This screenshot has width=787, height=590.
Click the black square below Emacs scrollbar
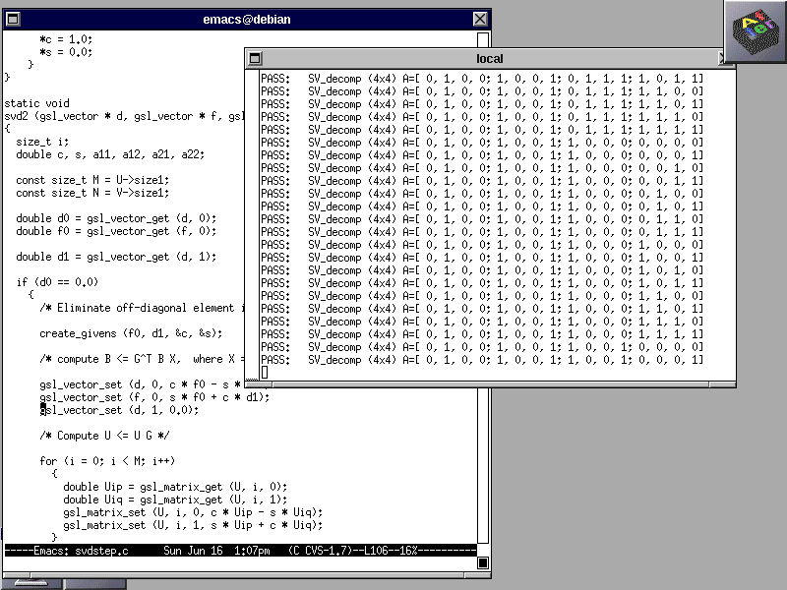coord(483,562)
